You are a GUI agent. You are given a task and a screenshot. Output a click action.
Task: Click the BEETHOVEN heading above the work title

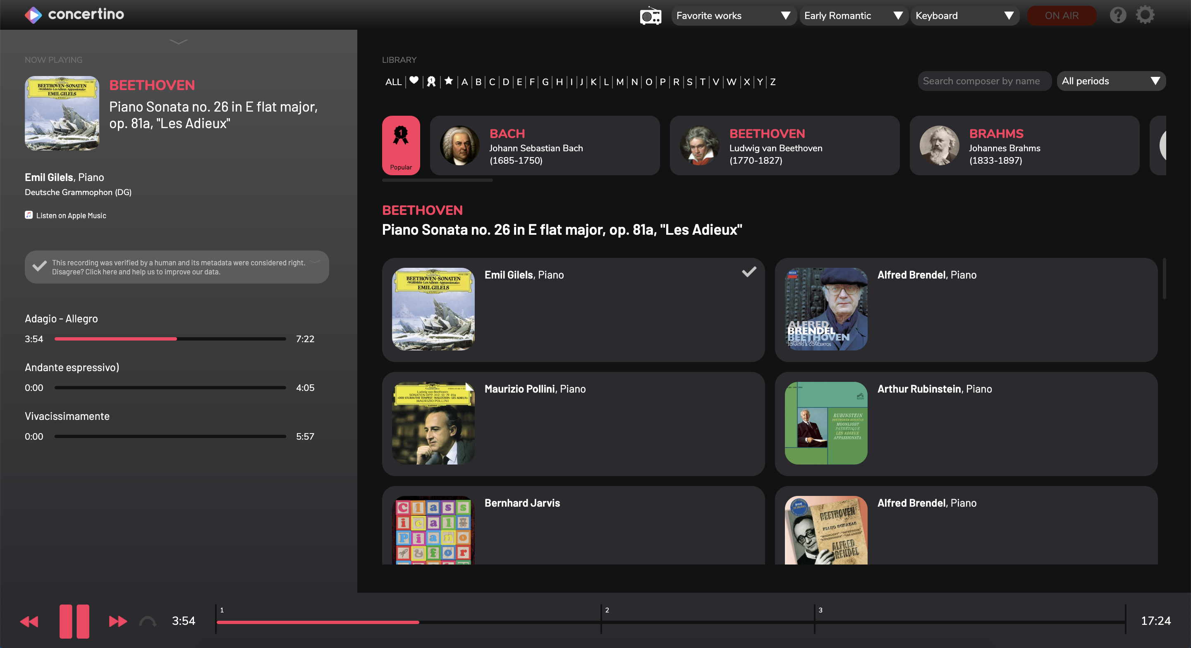[x=422, y=210]
